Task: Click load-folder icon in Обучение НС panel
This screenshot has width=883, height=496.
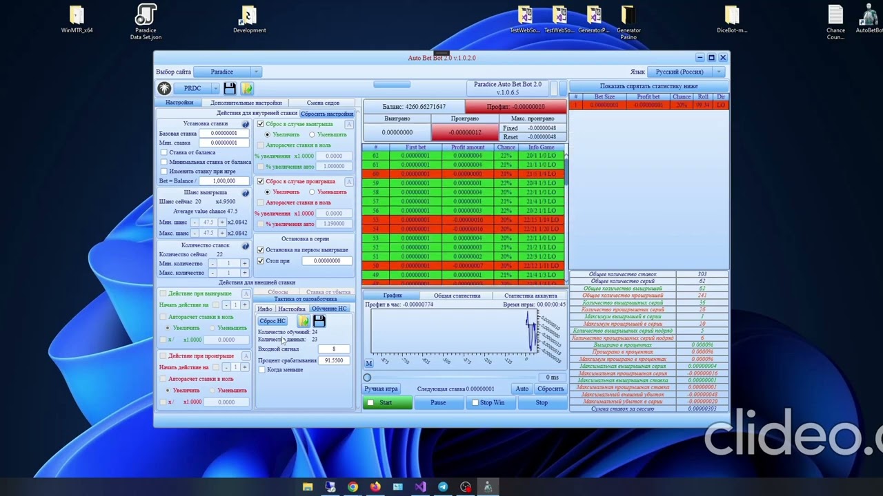Action: click(x=304, y=321)
